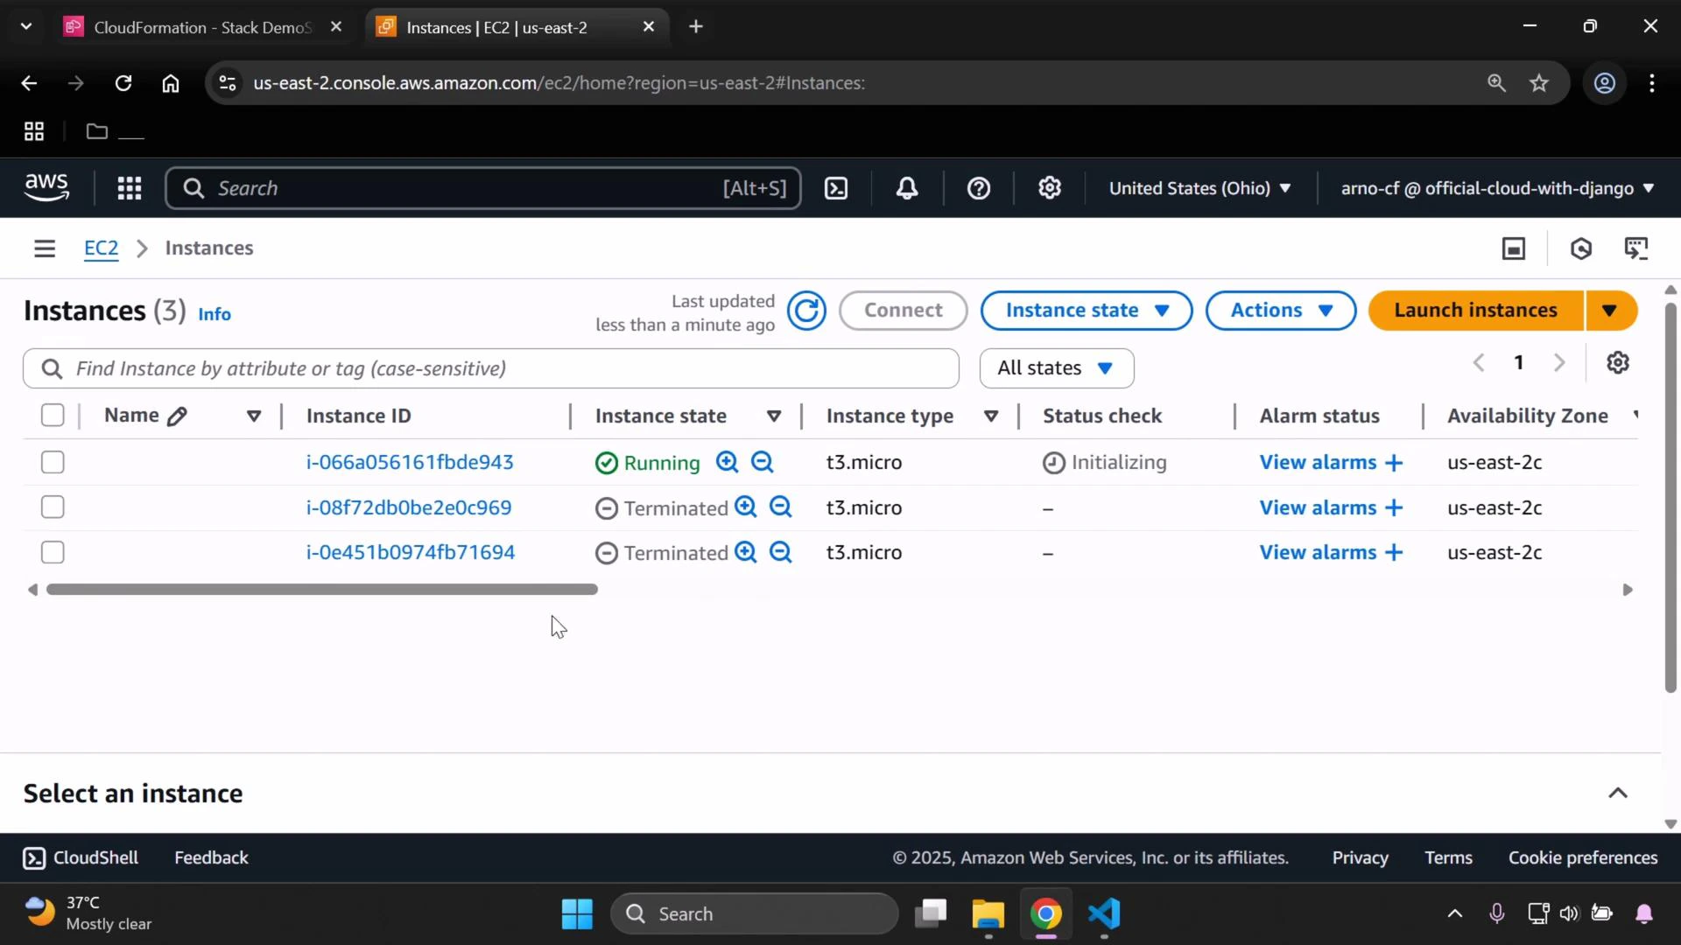The width and height of the screenshot is (1681, 945).
Task: Open the table preferences gear near pagination
Action: tap(1618, 362)
